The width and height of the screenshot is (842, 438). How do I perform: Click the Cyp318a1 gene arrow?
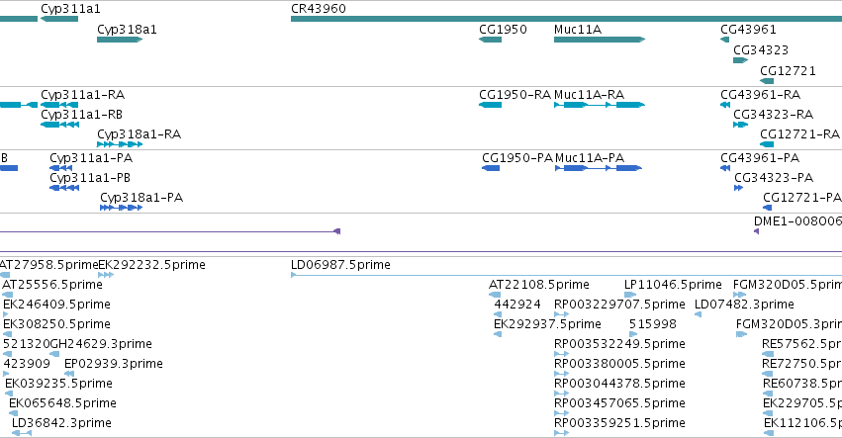(120, 40)
